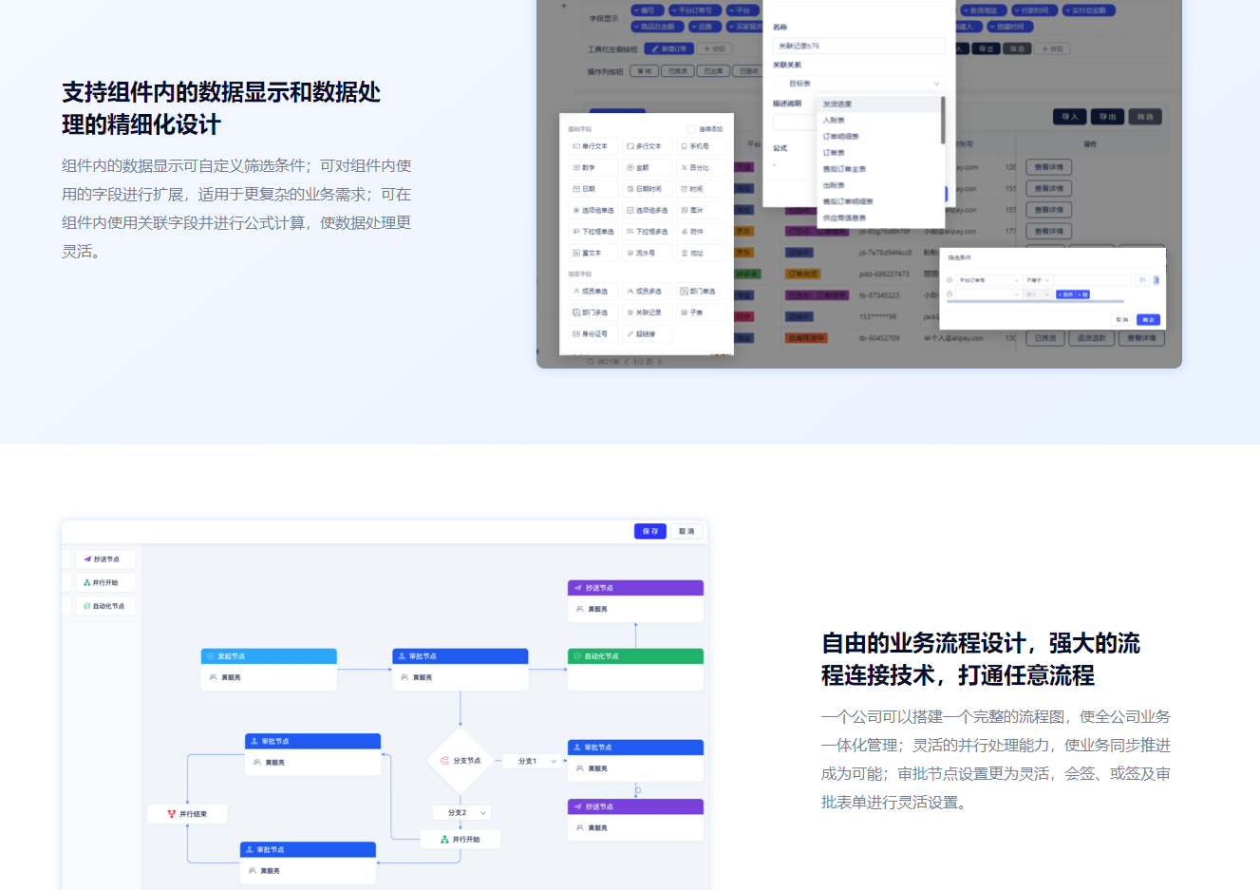The height and width of the screenshot is (890, 1260).
Task: Tick the 连续添加 checkbox
Action: click(691, 129)
